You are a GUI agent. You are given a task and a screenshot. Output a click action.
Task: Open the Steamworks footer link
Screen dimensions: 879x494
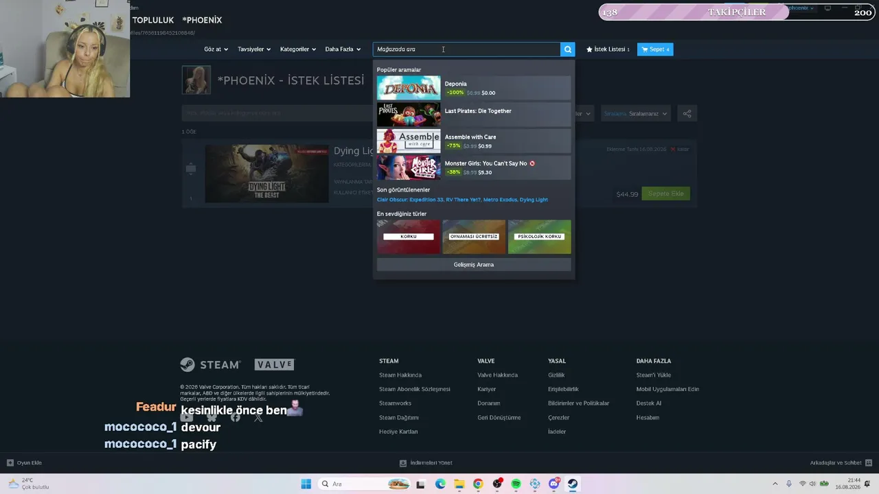point(396,403)
